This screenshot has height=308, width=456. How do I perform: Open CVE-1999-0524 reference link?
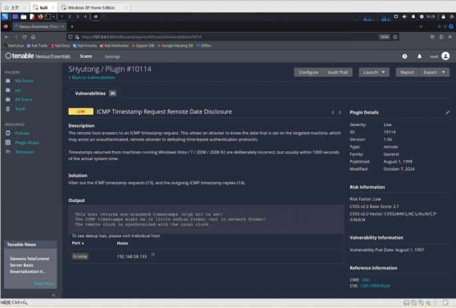point(375,286)
